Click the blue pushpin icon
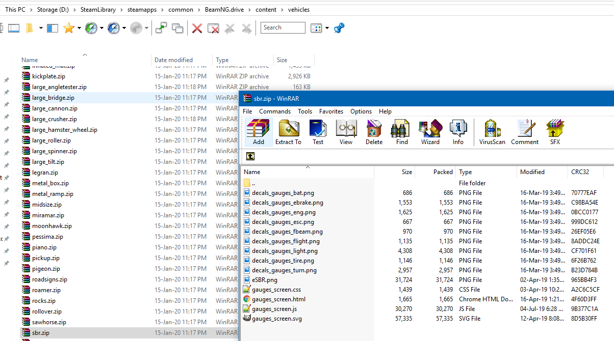Viewport: 614px width, 341px height. (x=339, y=28)
